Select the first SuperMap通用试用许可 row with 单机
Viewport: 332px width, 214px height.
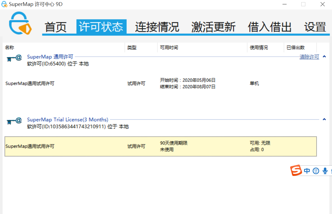click(x=160, y=83)
